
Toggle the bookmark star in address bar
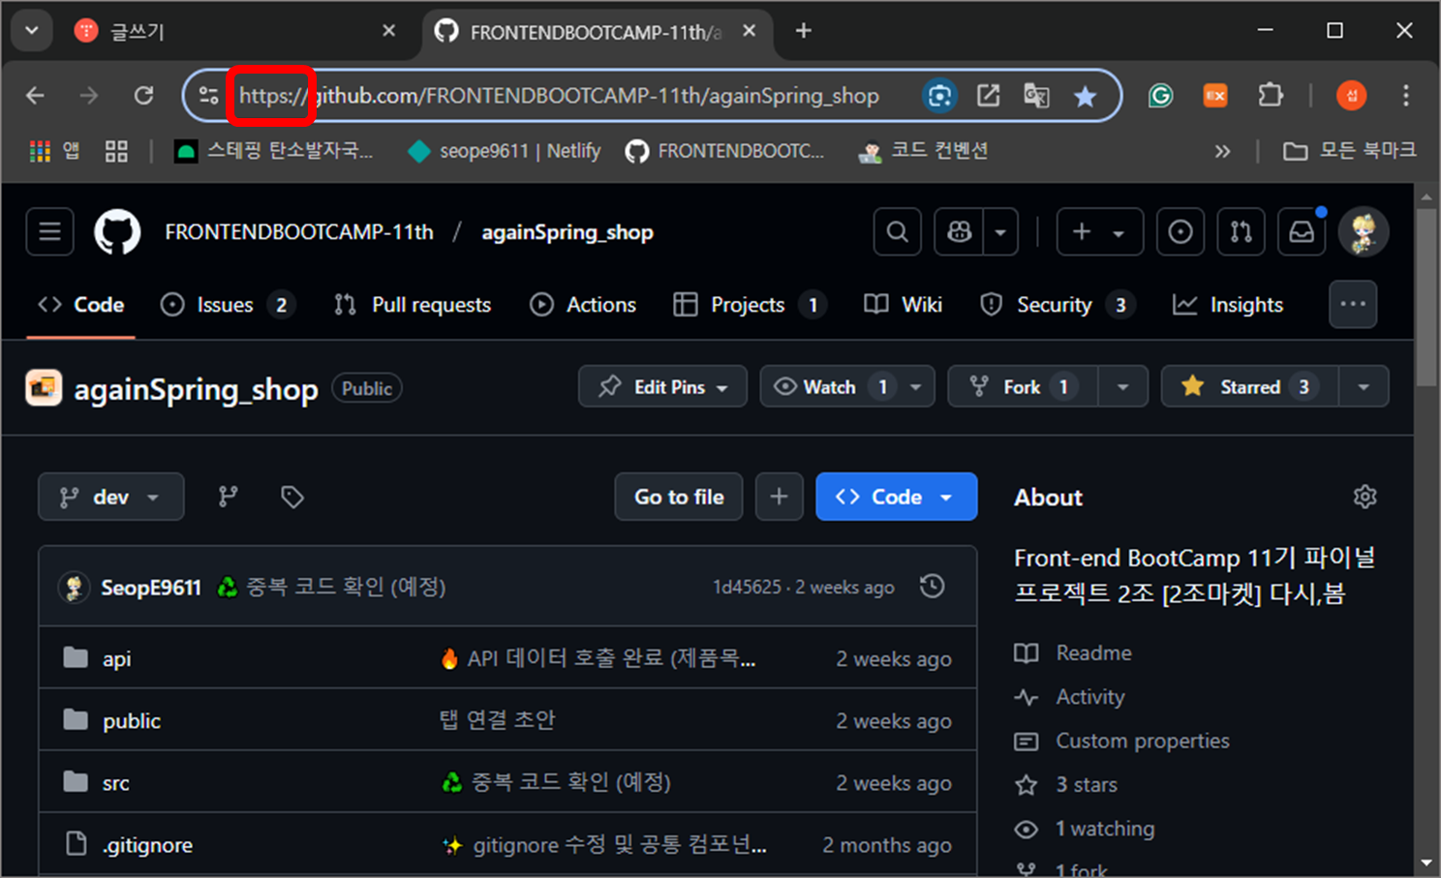1086,96
